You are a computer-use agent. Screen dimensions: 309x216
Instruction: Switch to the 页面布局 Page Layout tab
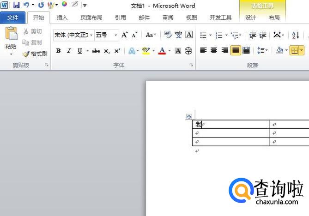point(91,18)
